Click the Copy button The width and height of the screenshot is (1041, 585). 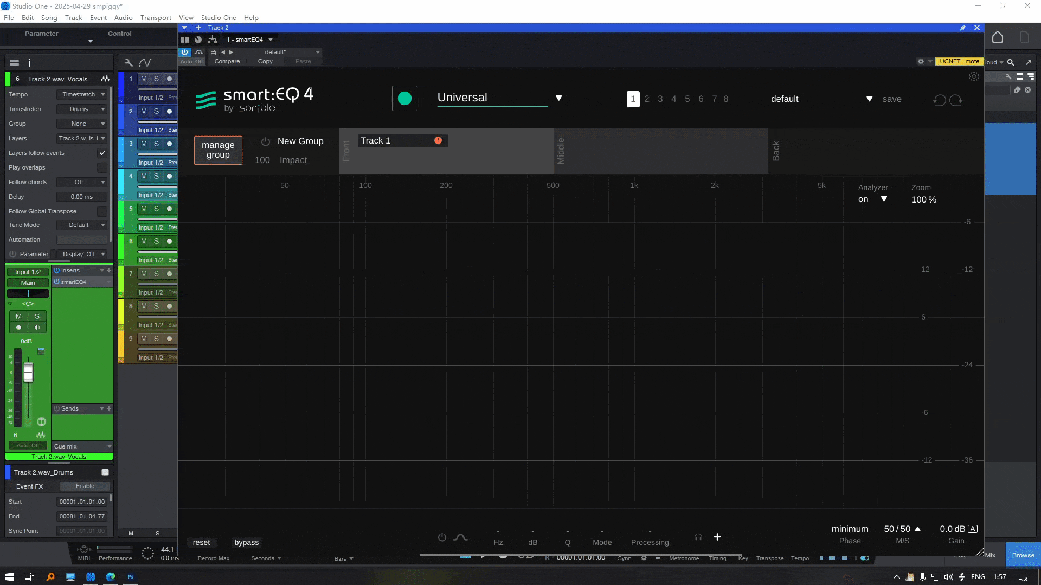(x=265, y=61)
